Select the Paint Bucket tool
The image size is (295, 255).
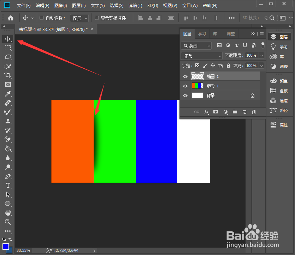[x=7, y=149]
